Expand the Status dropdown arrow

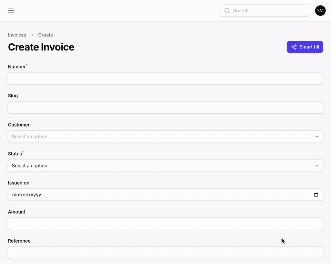pyautogui.click(x=317, y=166)
